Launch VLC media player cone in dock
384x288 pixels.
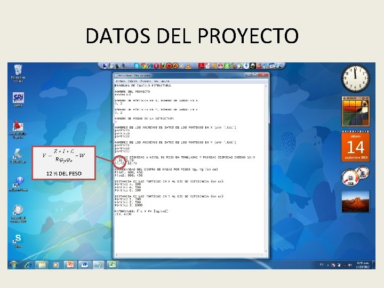point(188,66)
